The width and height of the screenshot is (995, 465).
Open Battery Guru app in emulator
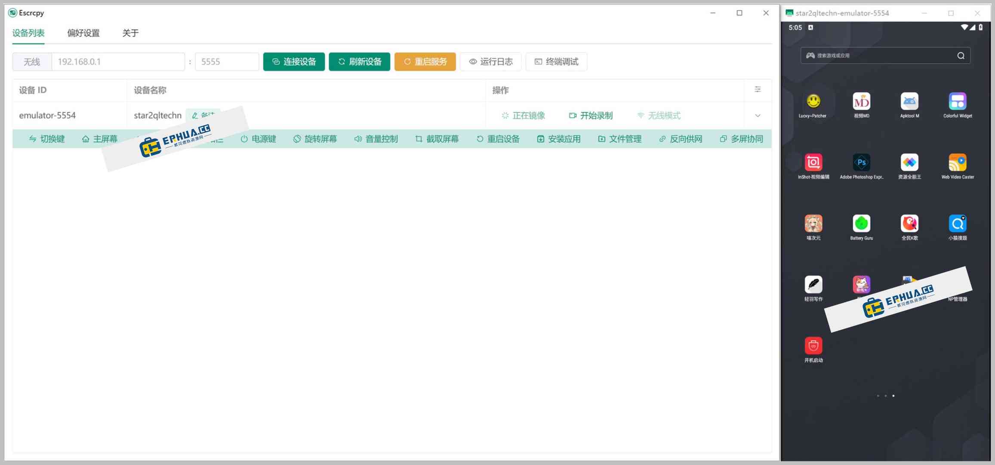pos(861,228)
